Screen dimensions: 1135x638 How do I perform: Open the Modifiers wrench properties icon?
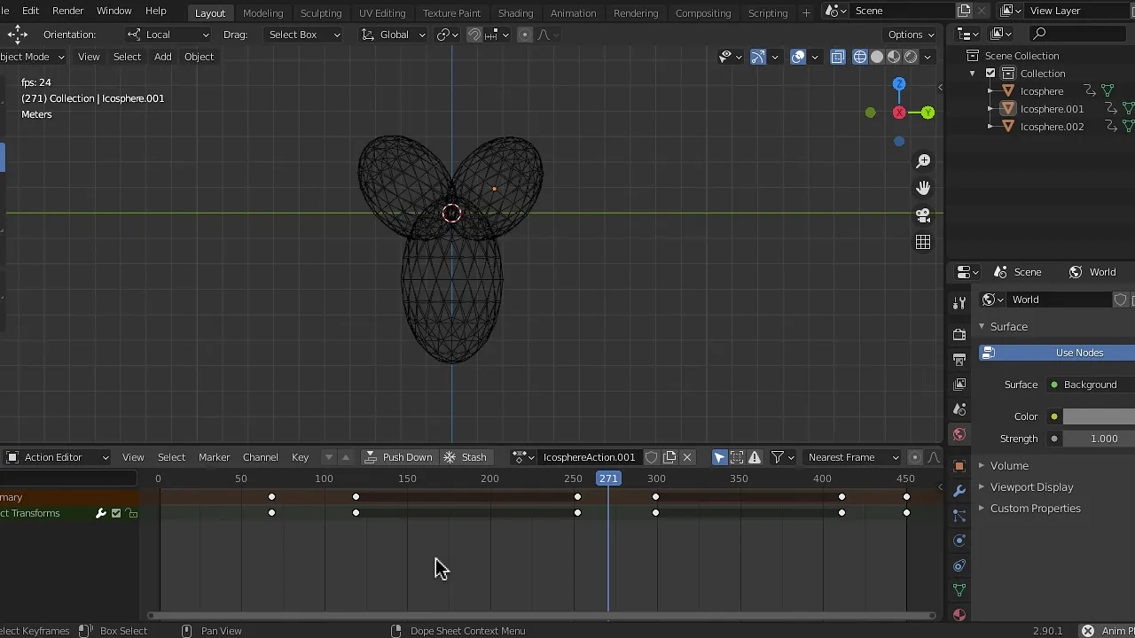coord(959,490)
